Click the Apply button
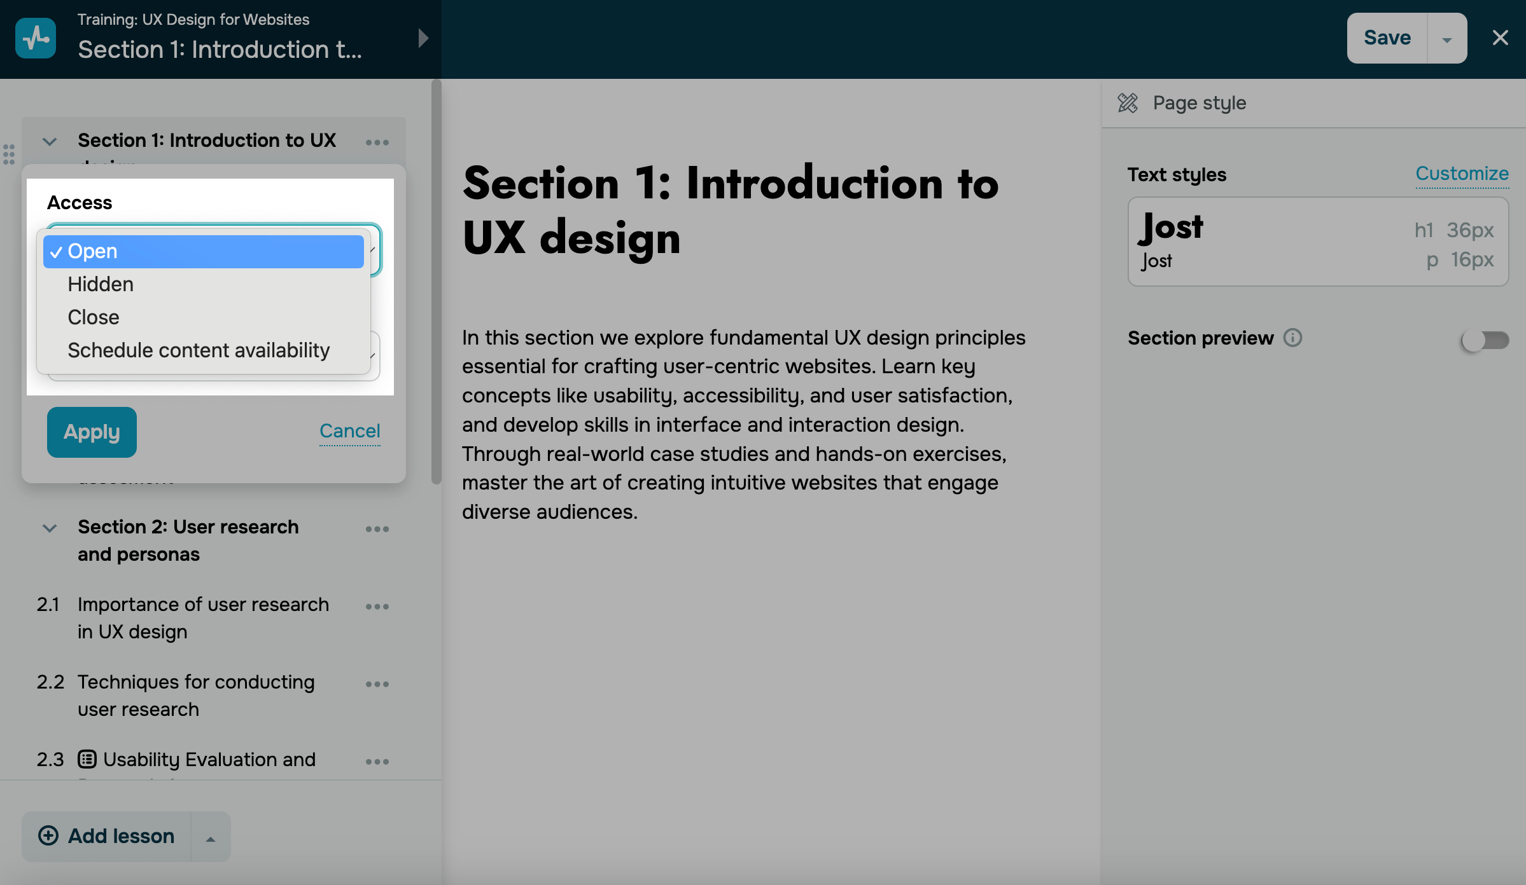The width and height of the screenshot is (1526, 885). point(92,432)
